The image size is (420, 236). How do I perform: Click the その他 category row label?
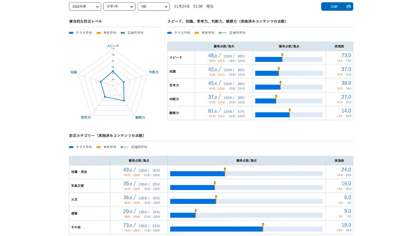(76, 227)
